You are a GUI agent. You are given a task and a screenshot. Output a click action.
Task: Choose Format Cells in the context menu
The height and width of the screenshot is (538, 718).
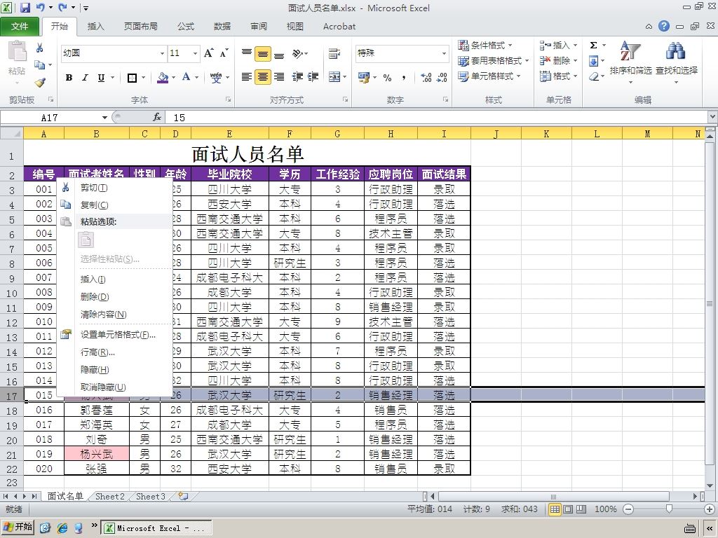point(114,334)
